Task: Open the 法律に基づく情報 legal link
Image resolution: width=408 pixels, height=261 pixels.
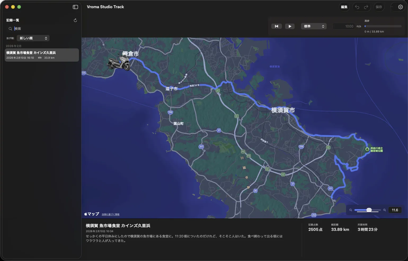Action: click(x=110, y=214)
